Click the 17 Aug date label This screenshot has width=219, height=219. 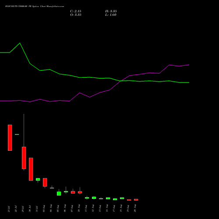tap(114, 208)
